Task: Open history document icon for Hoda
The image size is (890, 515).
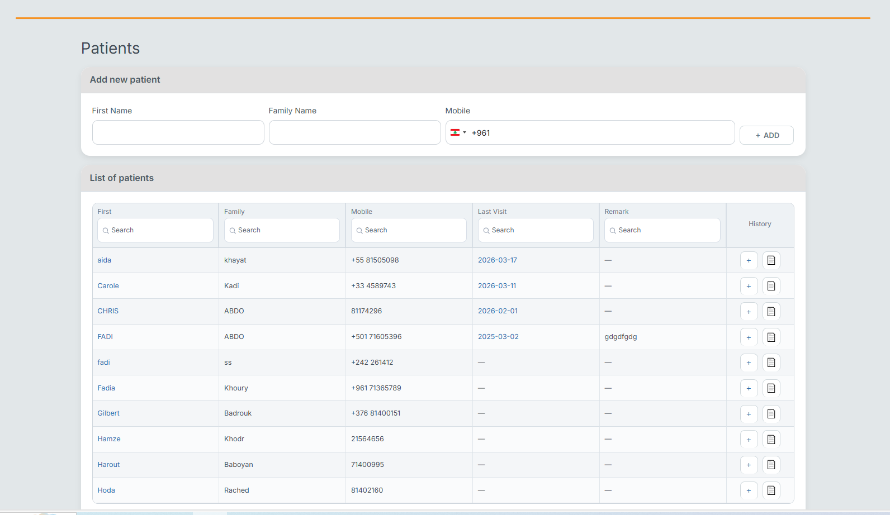Action: [771, 490]
